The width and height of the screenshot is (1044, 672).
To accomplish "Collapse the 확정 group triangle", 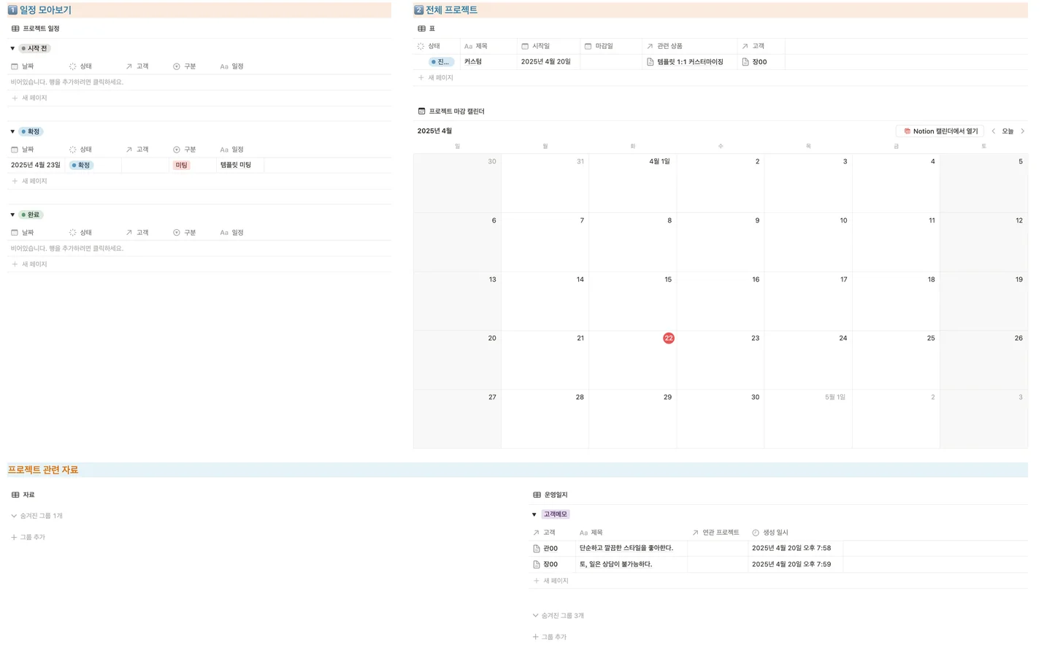I will coord(12,131).
